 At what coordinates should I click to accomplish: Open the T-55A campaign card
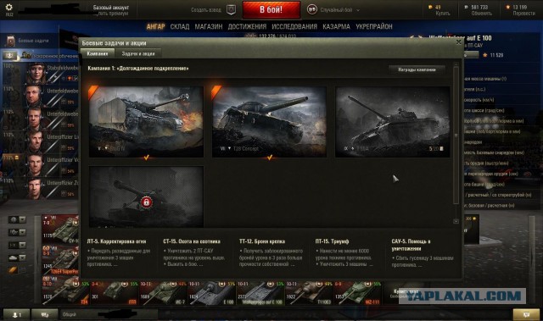click(x=393, y=122)
